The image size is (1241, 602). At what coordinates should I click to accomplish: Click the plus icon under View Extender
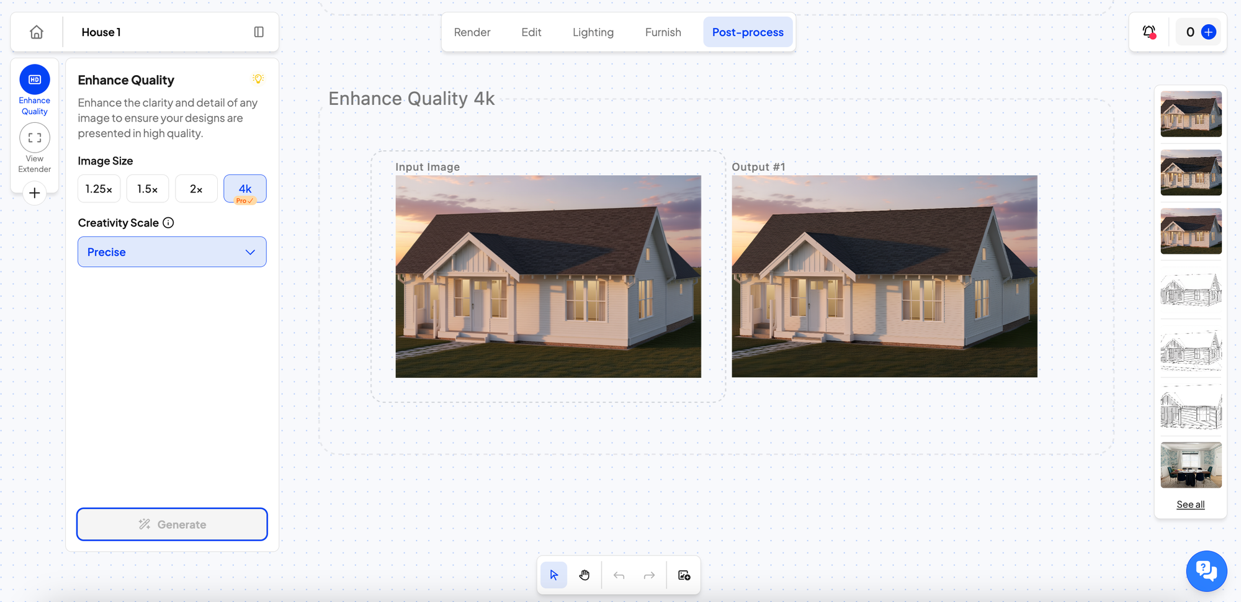pyautogui.click(x=35, y=193)
